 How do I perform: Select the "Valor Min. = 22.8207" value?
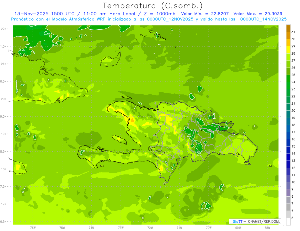205,14
